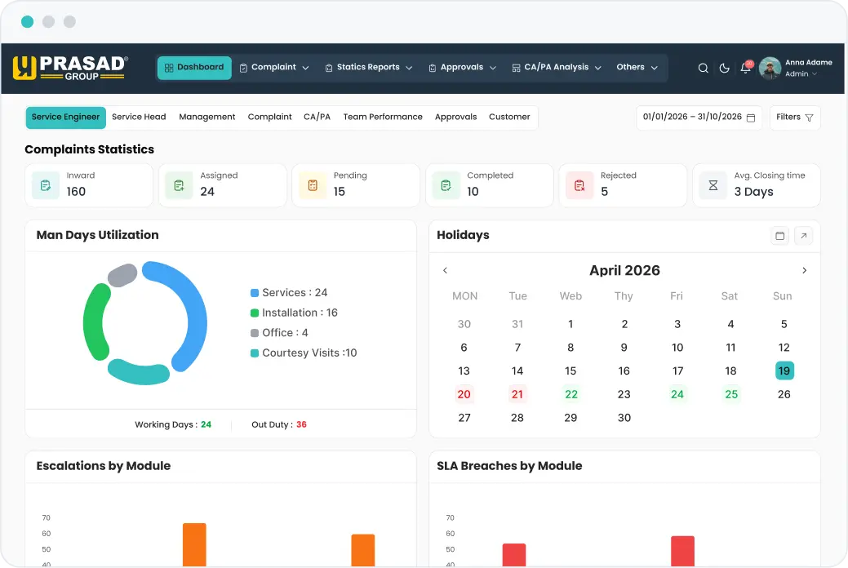The height and width of the screenshot is (568, 848).
Task: Expand the Statics Reports dropdown
Action: tap(369, 68)
